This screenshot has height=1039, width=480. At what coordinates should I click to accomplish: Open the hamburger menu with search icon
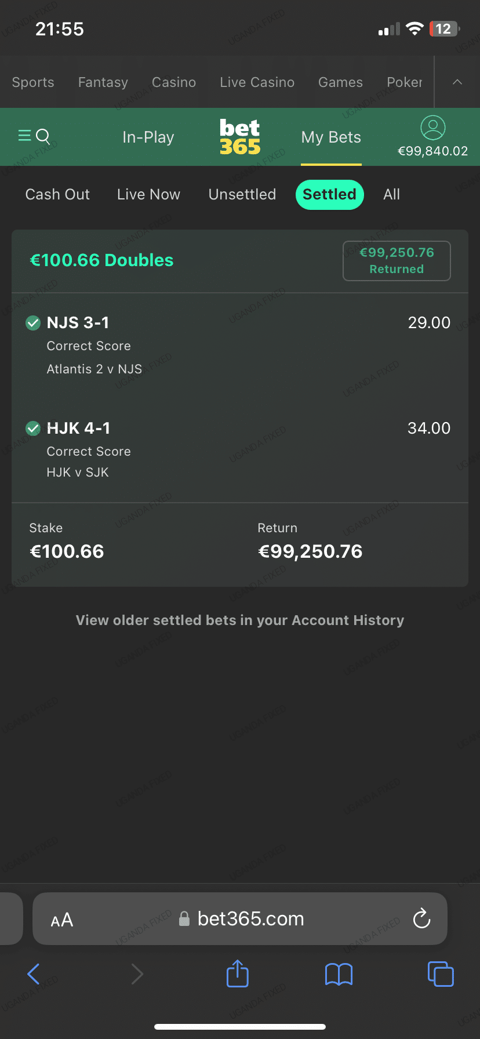pos(34,136)
